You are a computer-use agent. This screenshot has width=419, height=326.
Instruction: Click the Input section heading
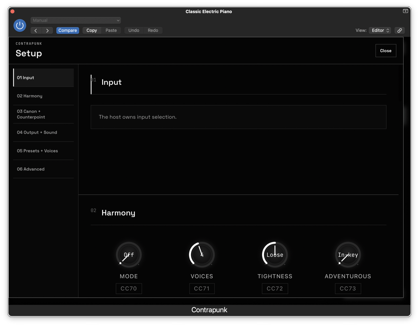(112, 82)
